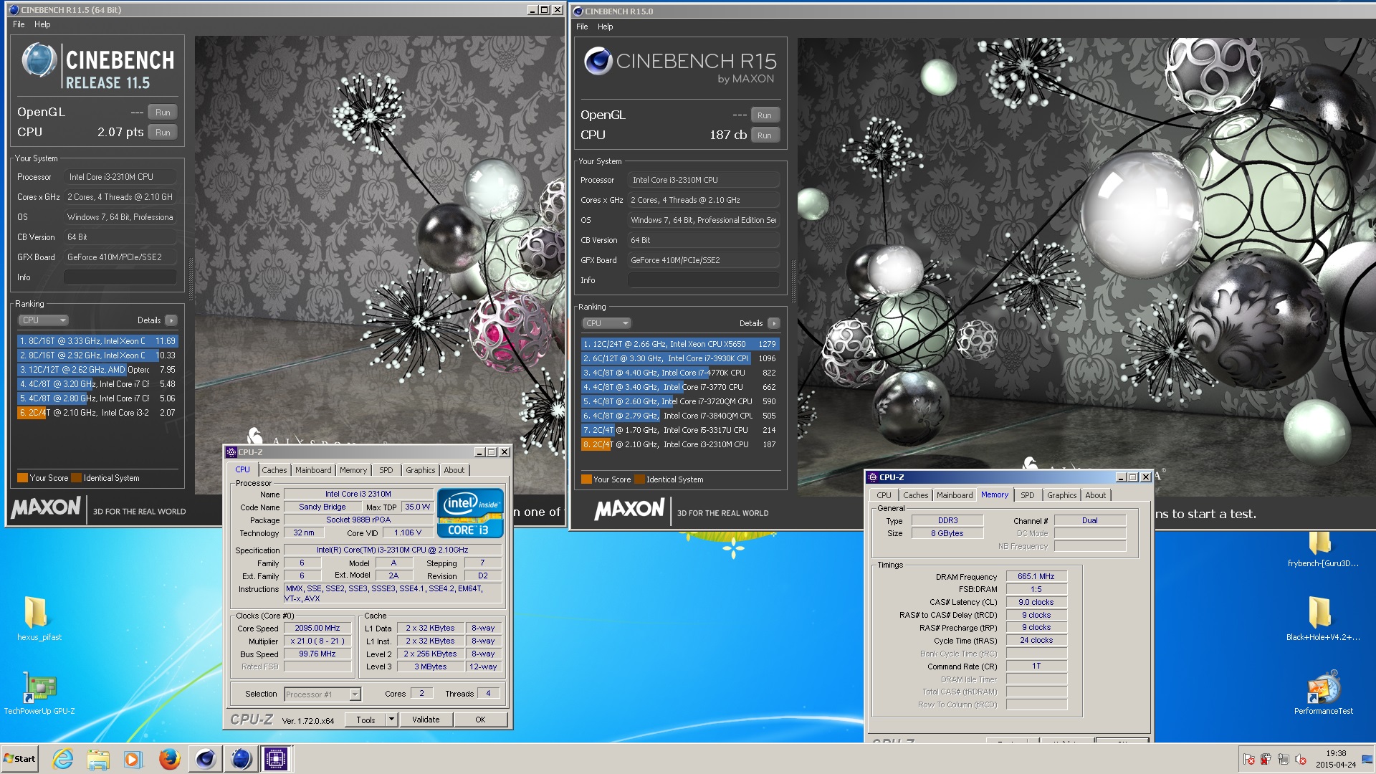This screenshot has width=1376, height=774.
Task: Select Core i5-3317U 214 ranking row
Action: (680, 430)
